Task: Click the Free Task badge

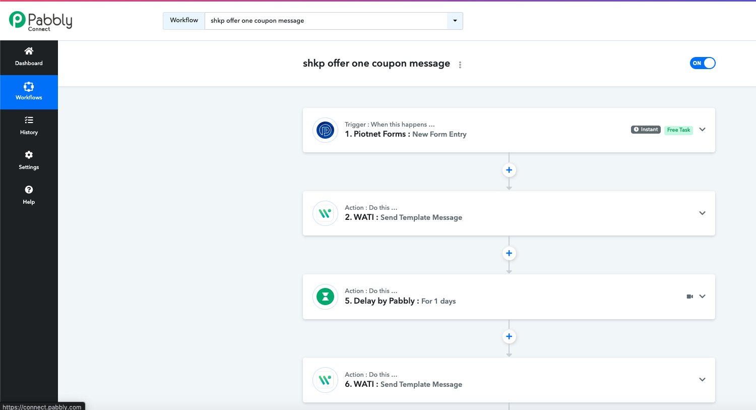Action: 678,130
